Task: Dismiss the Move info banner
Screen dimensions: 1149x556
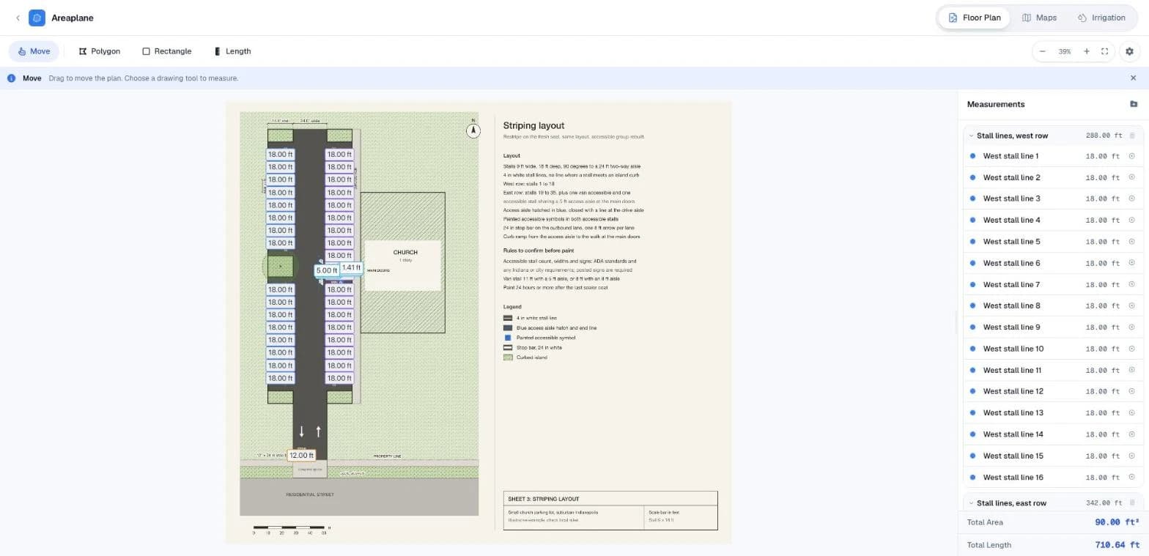Action: pos(1133,78)
